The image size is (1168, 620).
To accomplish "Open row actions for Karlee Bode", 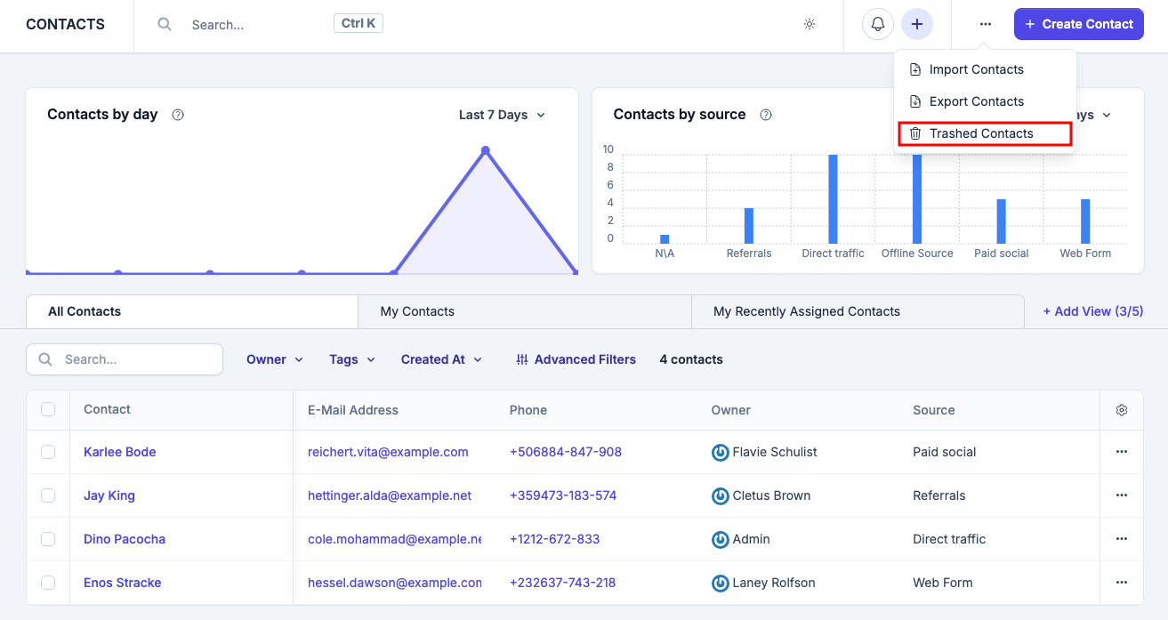I will coord(1122,452).
